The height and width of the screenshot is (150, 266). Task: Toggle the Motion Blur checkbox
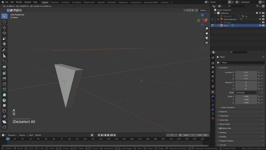[220, 128]
